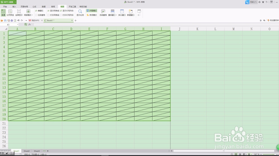Viewport: 279px width, 156px height.
Task: Add a new document tab with plus
Action: point(75,20)
